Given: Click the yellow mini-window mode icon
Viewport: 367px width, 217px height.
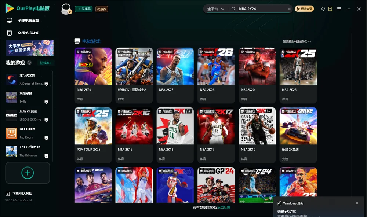Looking at the screenshot, I should (330, 9).
